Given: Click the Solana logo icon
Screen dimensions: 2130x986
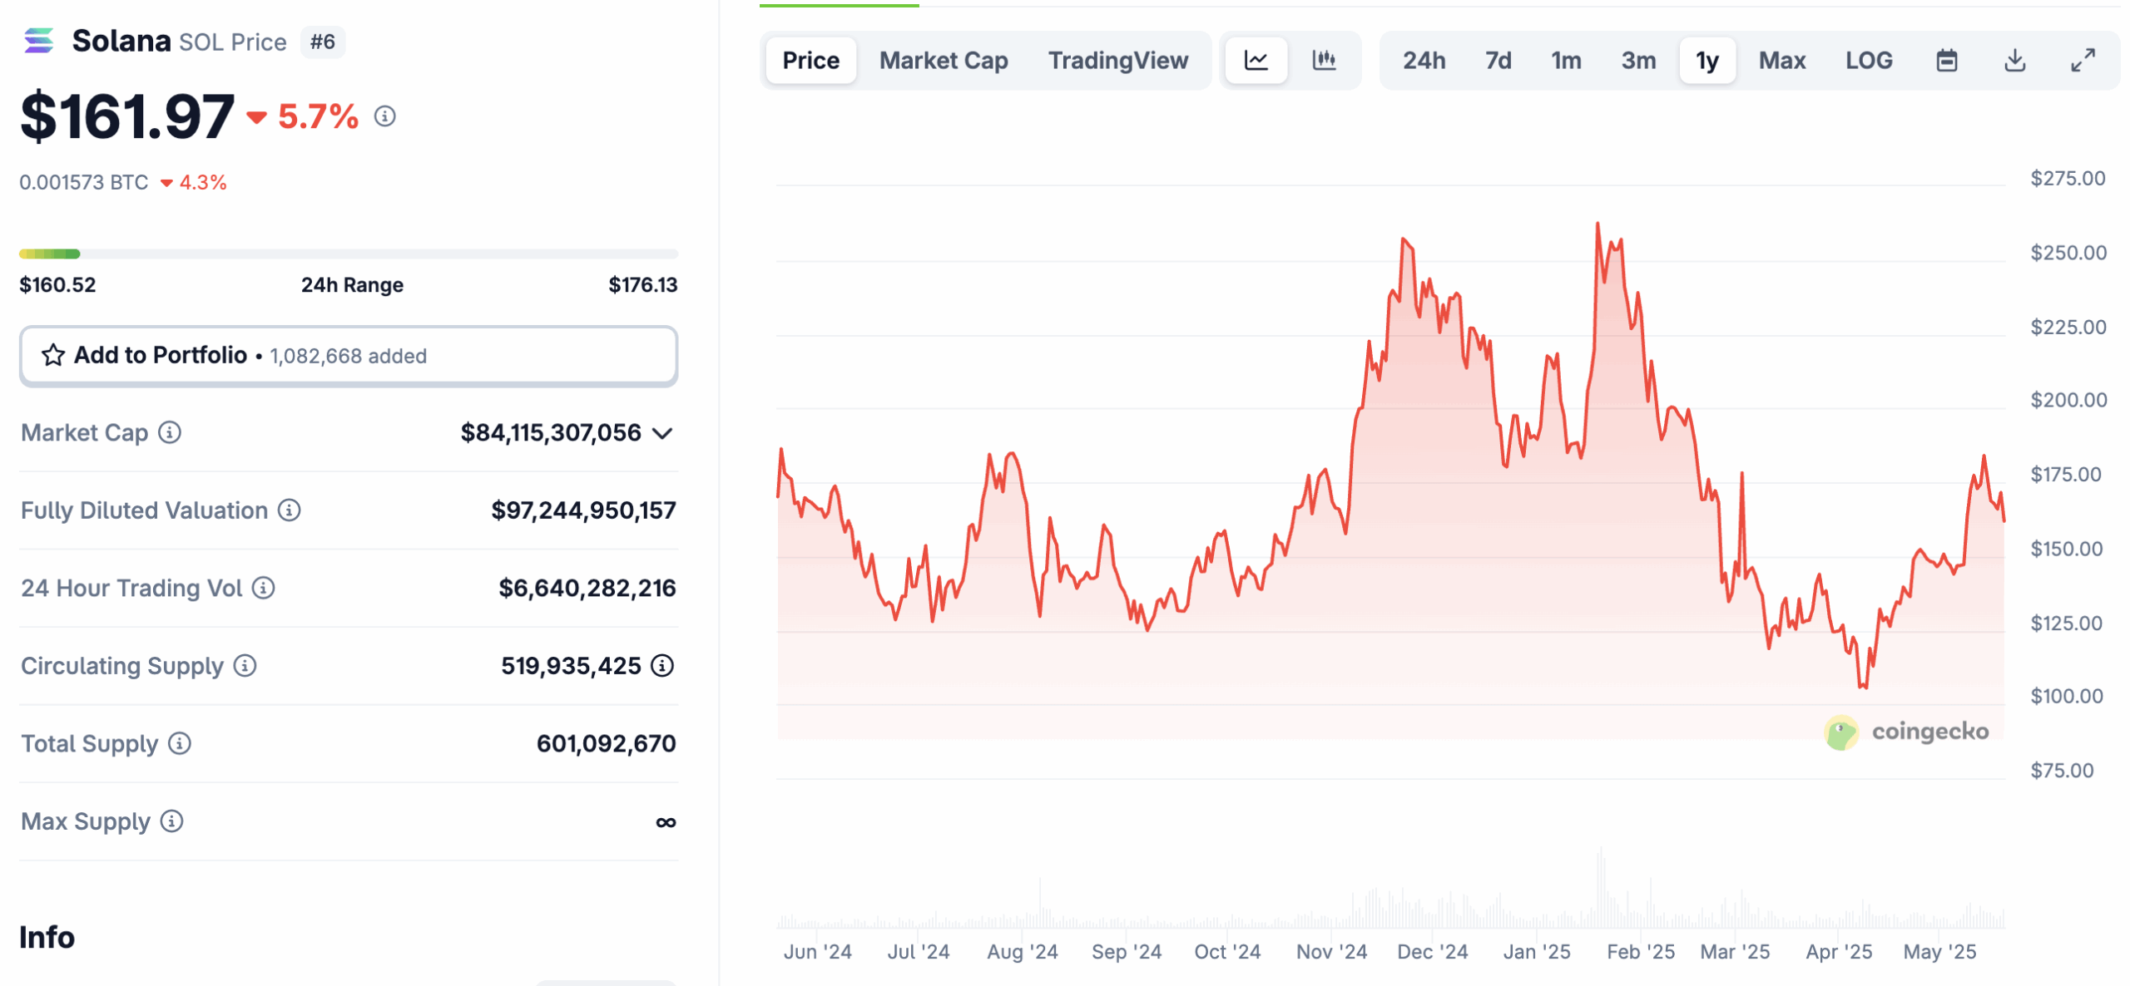Looking at the screenshot, I should coord(38,41).
